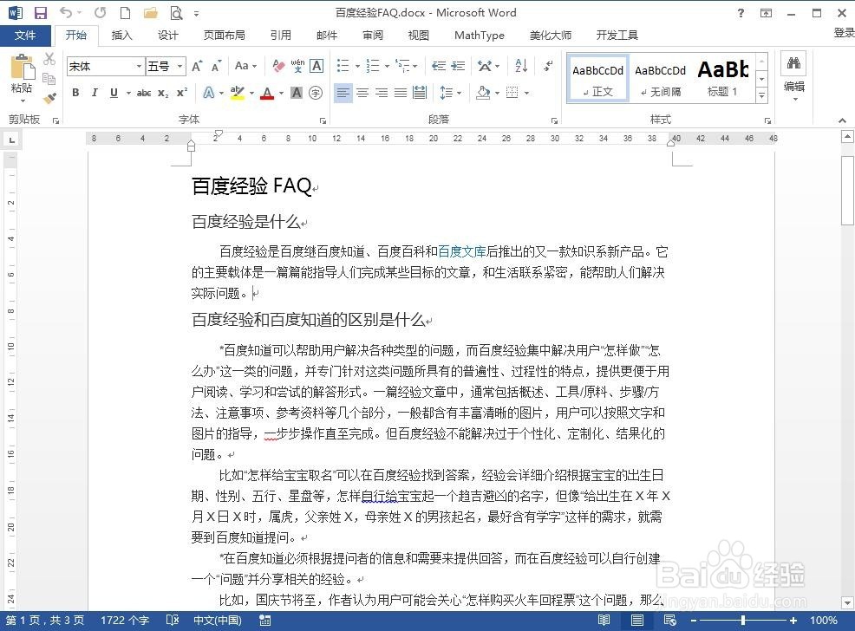Toggle bold formatting
855x631 pixels.
coord(75,93)
